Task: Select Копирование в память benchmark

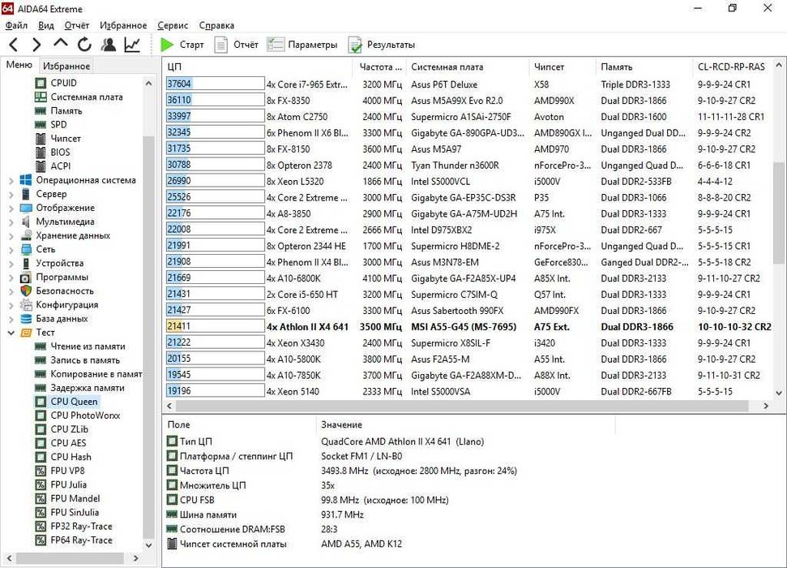Action: pyautogui.click(x=96, y=374)
